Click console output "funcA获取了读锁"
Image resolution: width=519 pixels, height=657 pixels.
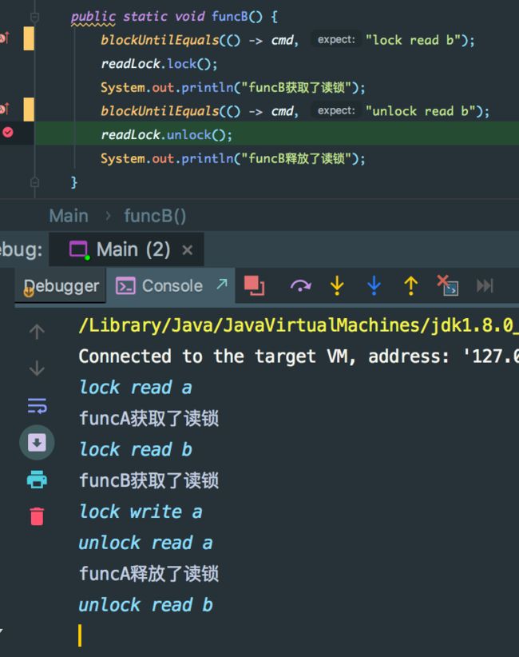coord(149,419)
